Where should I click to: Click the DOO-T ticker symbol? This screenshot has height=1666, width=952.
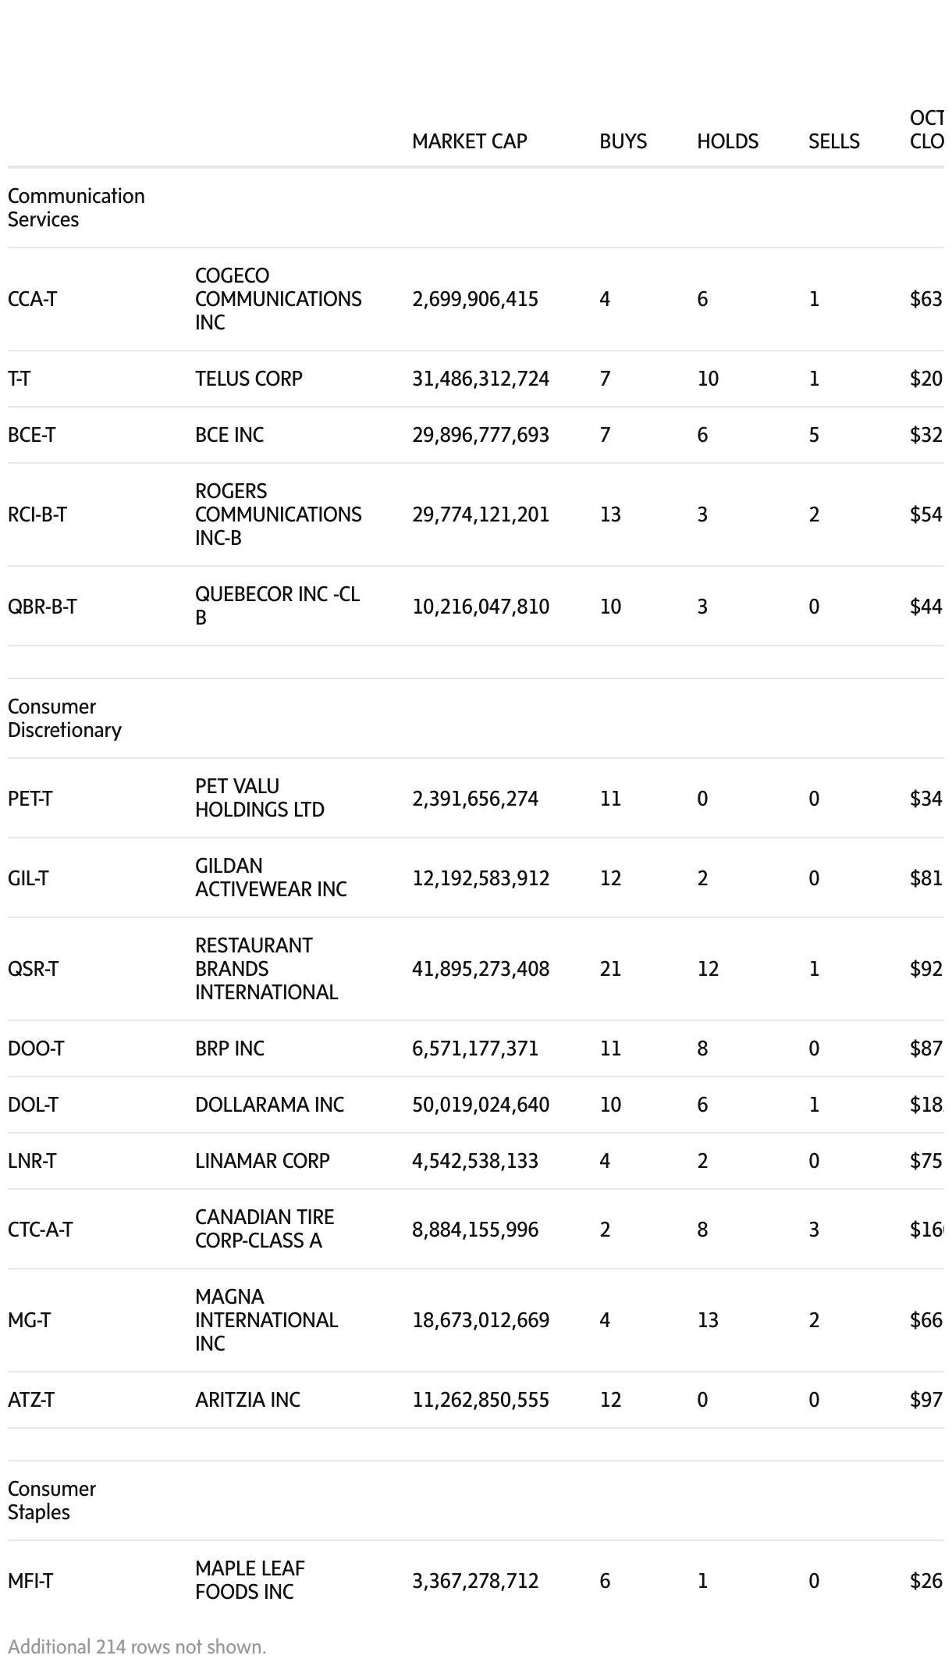36,1048
